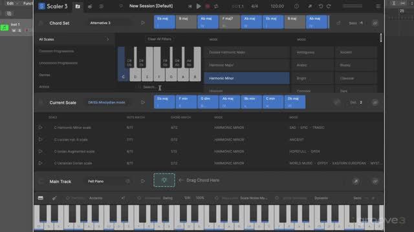This screenshot has width=414, height=232.
Task: Click the Clear All Filters button
Action: tap(159, 39)
